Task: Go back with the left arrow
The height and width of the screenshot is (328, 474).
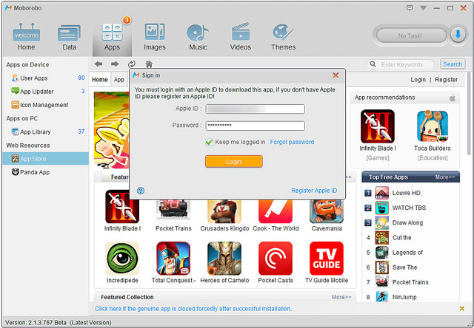Action: 99,64
